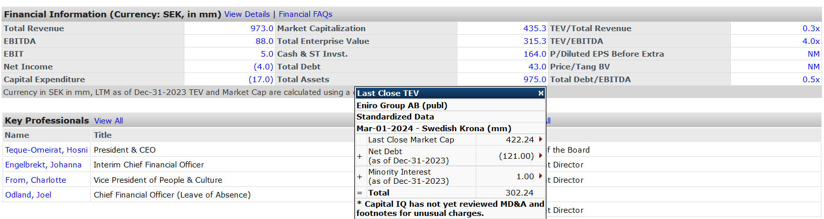Click Net Income value (4.0)
Viewport: 824px width, 219px height.
pyautogui.click(x=263, y=67)
